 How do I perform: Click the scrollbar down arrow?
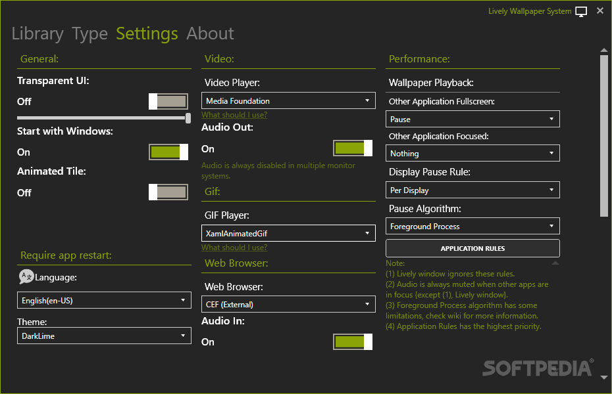[604, 378]
